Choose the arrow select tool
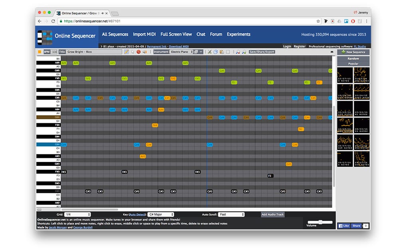 point(132,52)
